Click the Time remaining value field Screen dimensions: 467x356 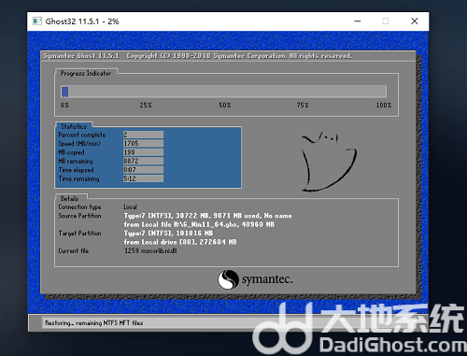pyautogui.click(x=143, y=178)
